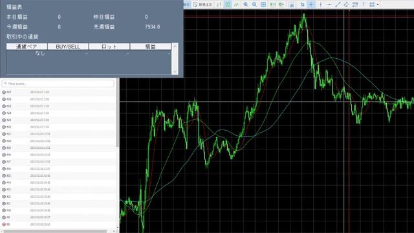Image resolution: width=414 pixels, height=233 pixels.
Task: Click the 先週損益 value 7934.0
Action: pos(153,27)
